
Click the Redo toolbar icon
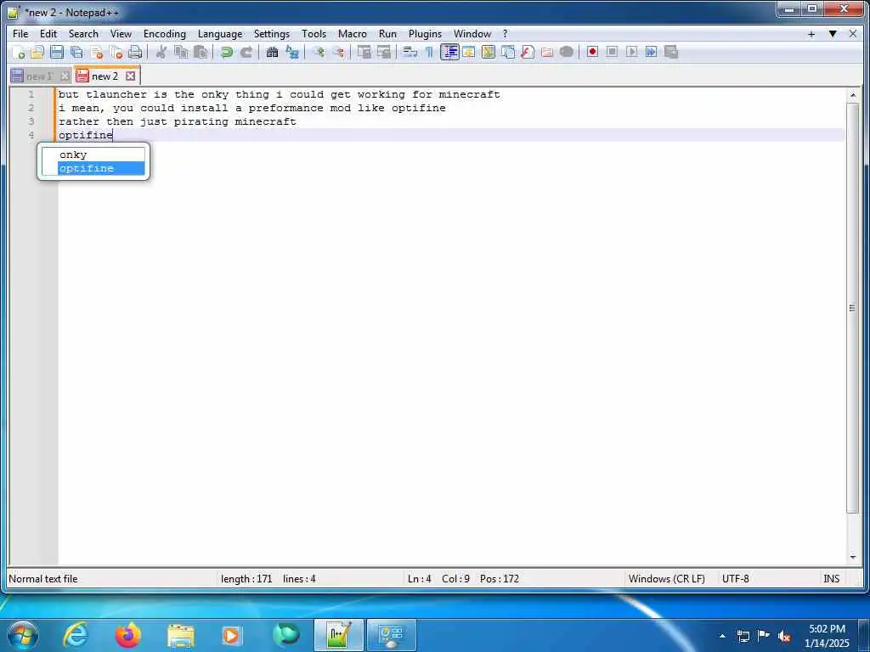coord(246,52)
